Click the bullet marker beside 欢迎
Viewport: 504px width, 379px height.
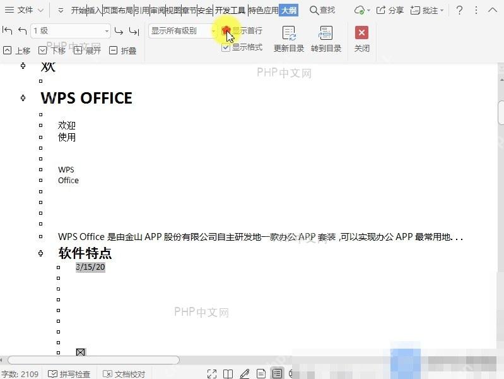pos(40,125)
